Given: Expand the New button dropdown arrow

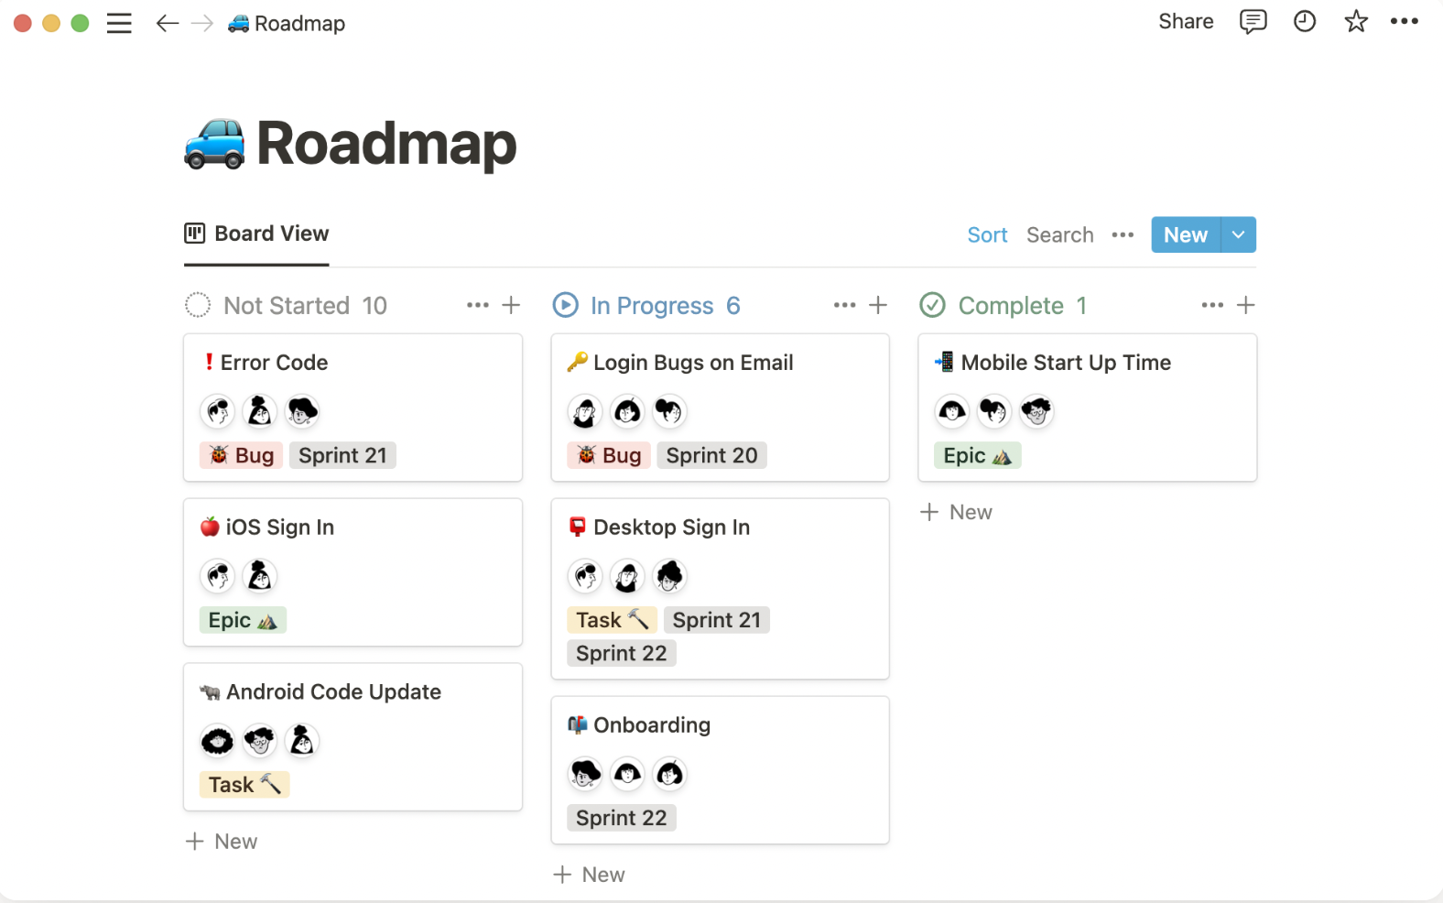Looking at the screenshot, I should click(x=1239, y=234).
